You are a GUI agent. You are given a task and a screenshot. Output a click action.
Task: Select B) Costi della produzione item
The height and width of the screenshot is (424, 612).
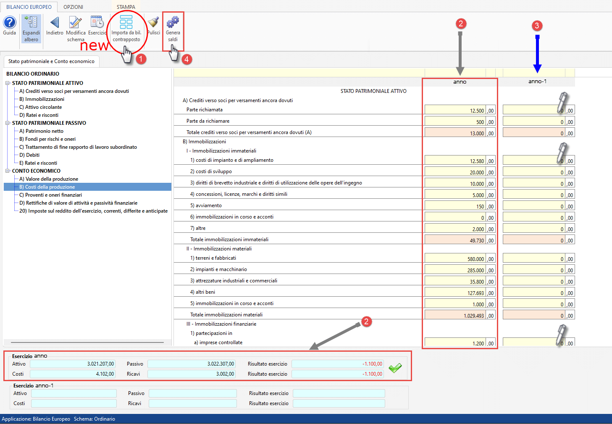[87, 187]
